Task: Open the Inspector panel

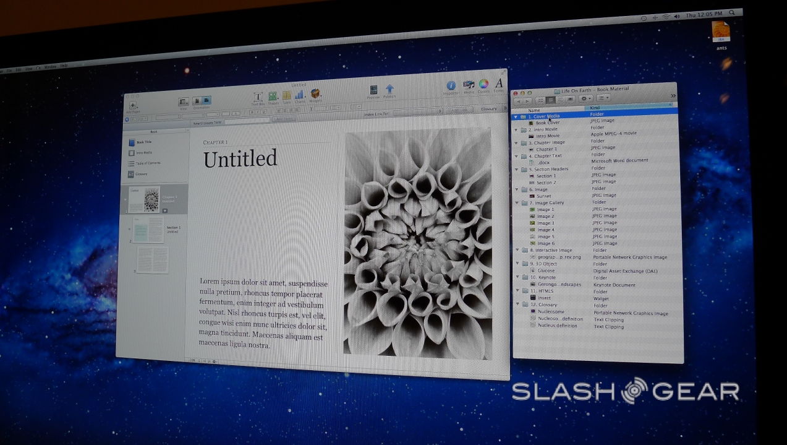Action: coord(451,86)
